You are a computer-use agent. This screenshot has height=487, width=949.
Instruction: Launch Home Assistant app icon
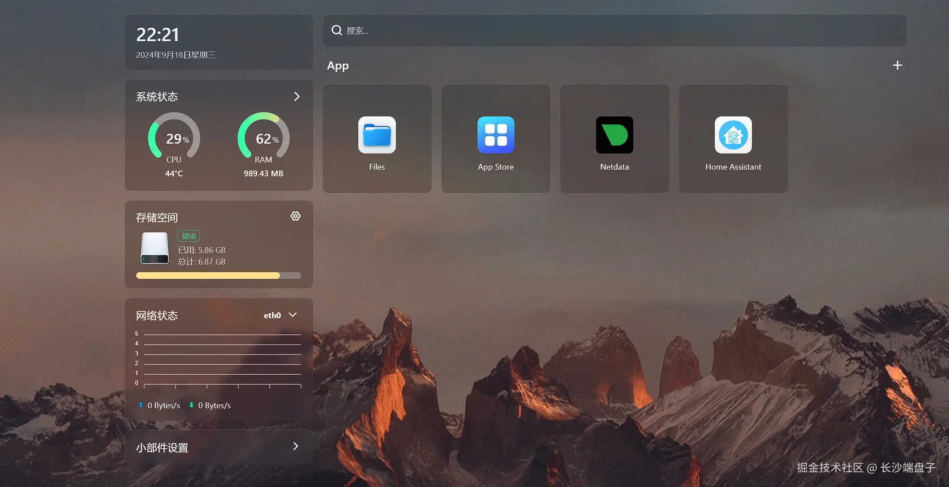pyautogui.click(x=733, y=135)
